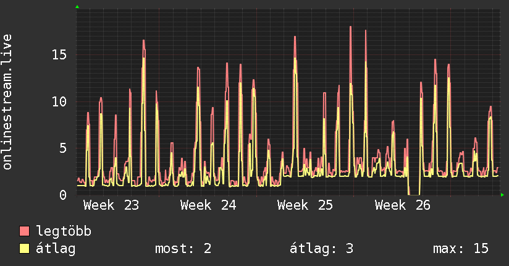Click the 15 y-axis tick label
The width and height of the screenshot is (509, 266).
click(59, 54)
